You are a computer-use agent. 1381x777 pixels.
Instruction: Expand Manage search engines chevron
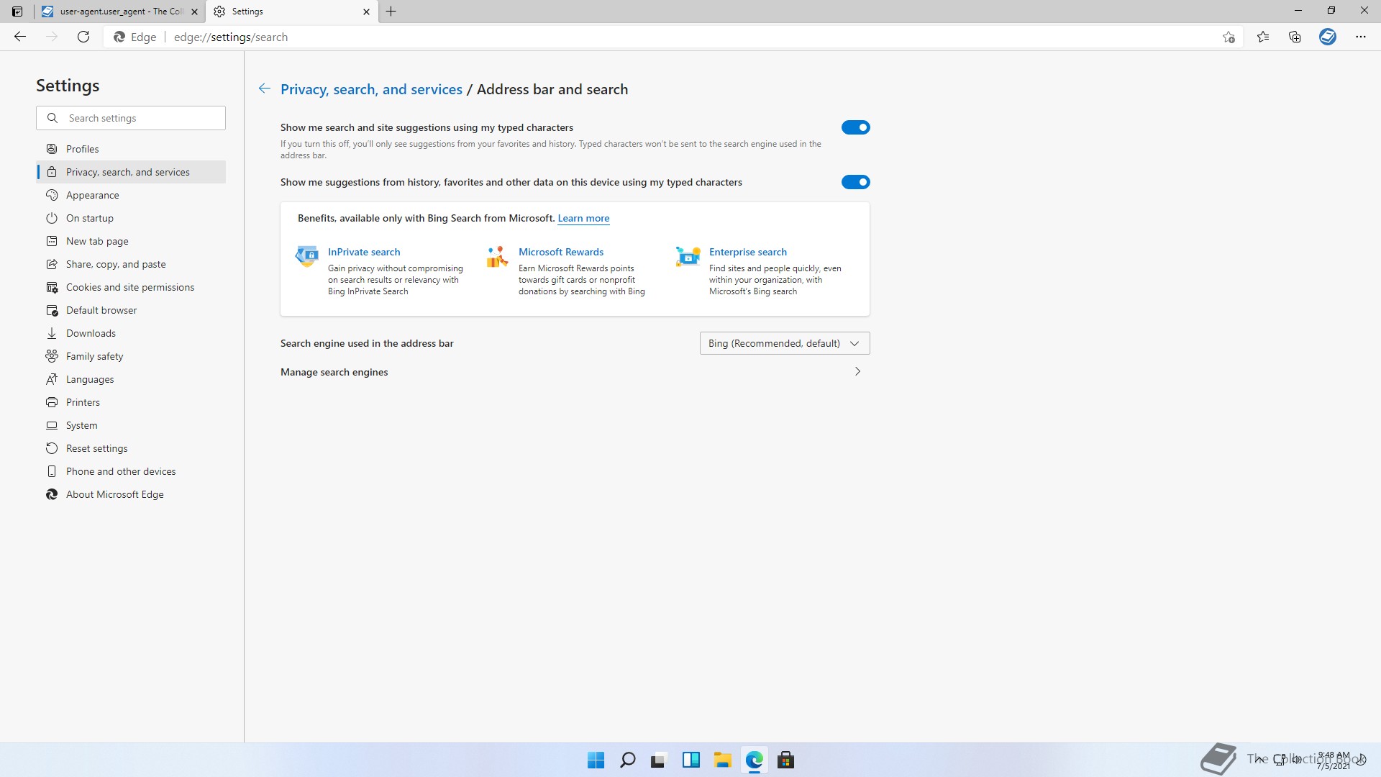point(857,371)
